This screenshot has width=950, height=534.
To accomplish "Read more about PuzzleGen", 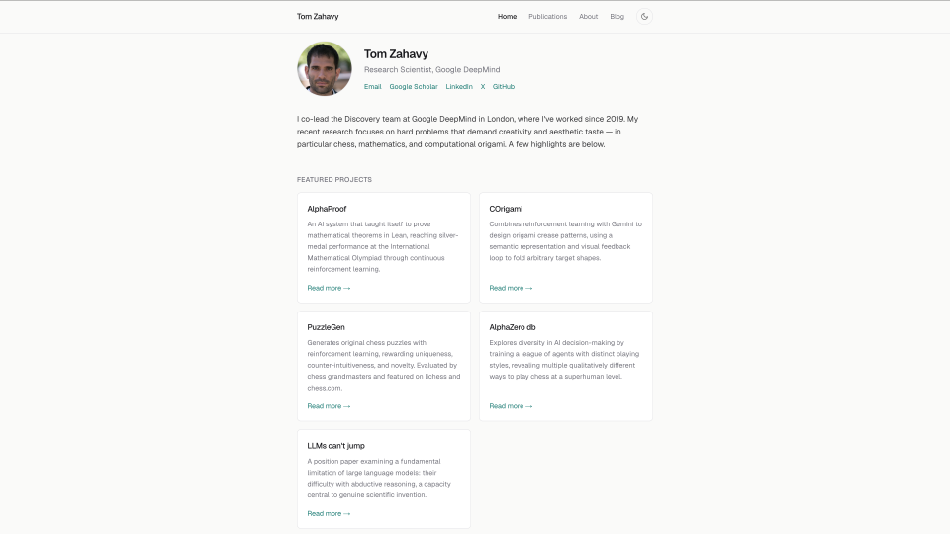I will click(329, 406).
